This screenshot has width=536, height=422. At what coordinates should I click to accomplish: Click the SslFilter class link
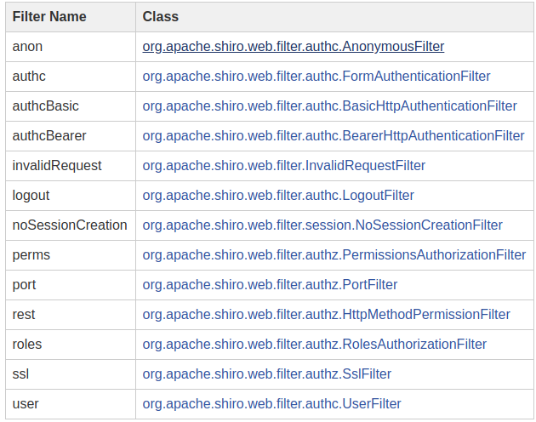[x=266, y=374]
